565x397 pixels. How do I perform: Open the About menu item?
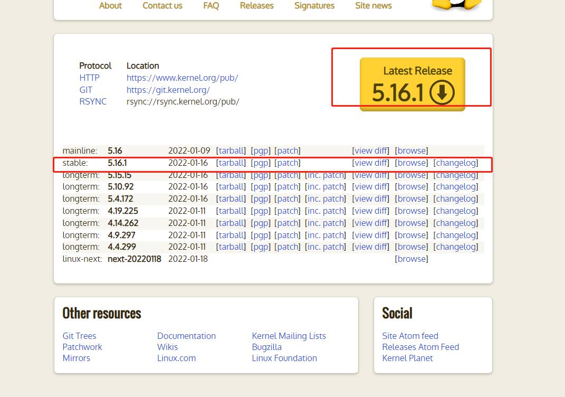pyautogui.click(x=110, y=6)
